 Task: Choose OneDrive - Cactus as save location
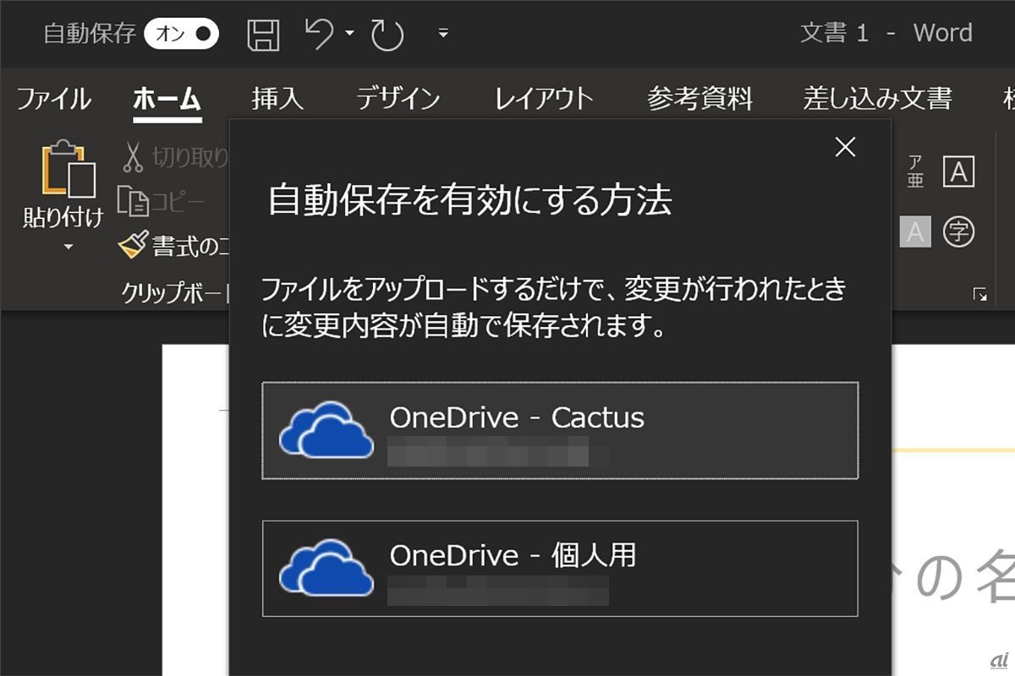pos(560,431)
